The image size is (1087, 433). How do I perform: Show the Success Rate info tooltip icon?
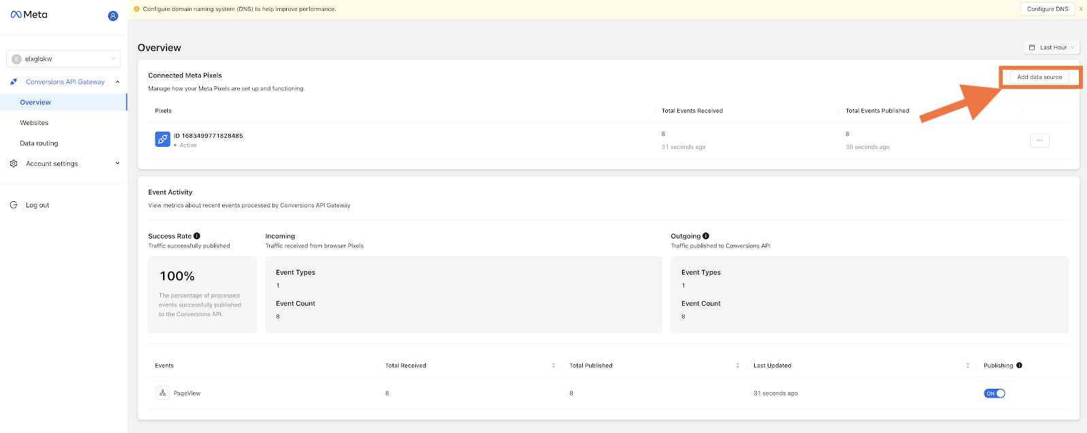(x=197, y=236)
